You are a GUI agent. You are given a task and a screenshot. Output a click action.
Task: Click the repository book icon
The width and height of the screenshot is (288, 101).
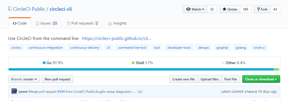10,9
